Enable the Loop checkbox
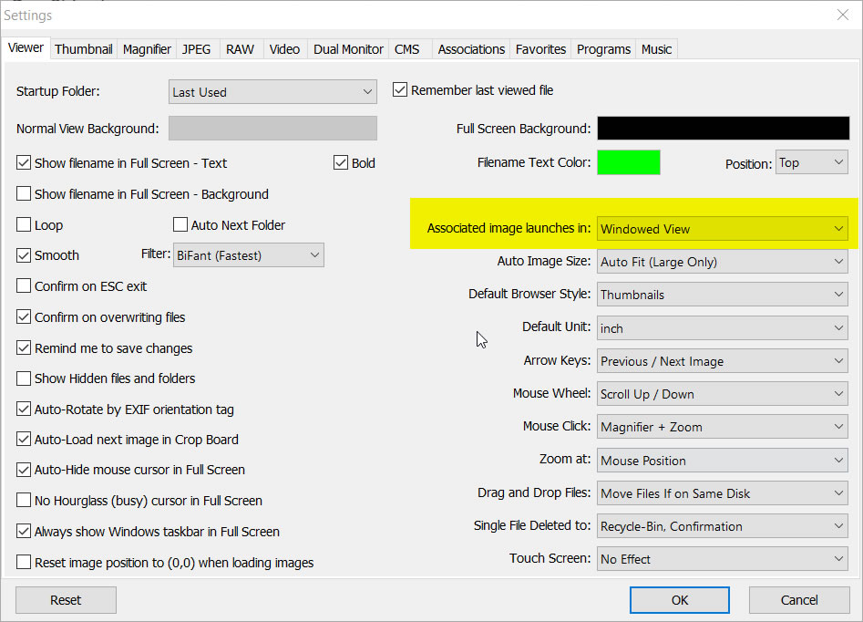 [x=24, y=225]
